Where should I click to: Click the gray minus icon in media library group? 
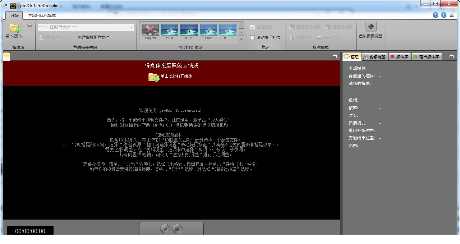tap(30, 25)
